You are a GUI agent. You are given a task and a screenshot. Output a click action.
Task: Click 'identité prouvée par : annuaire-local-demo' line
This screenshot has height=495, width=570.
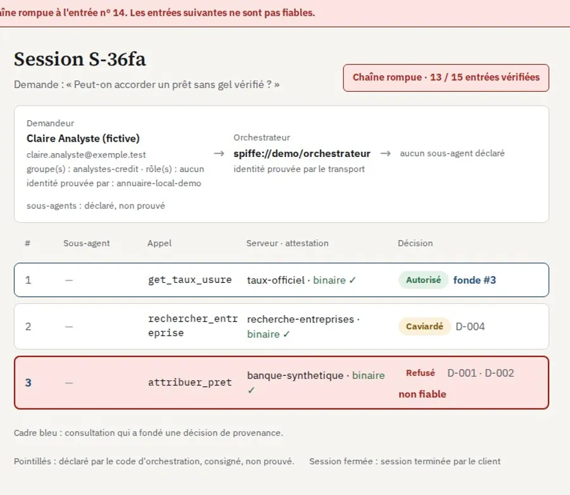114,183
